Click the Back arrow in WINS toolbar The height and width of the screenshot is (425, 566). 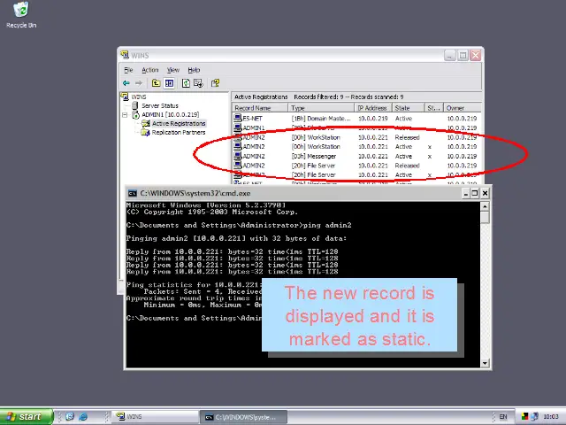126,83
